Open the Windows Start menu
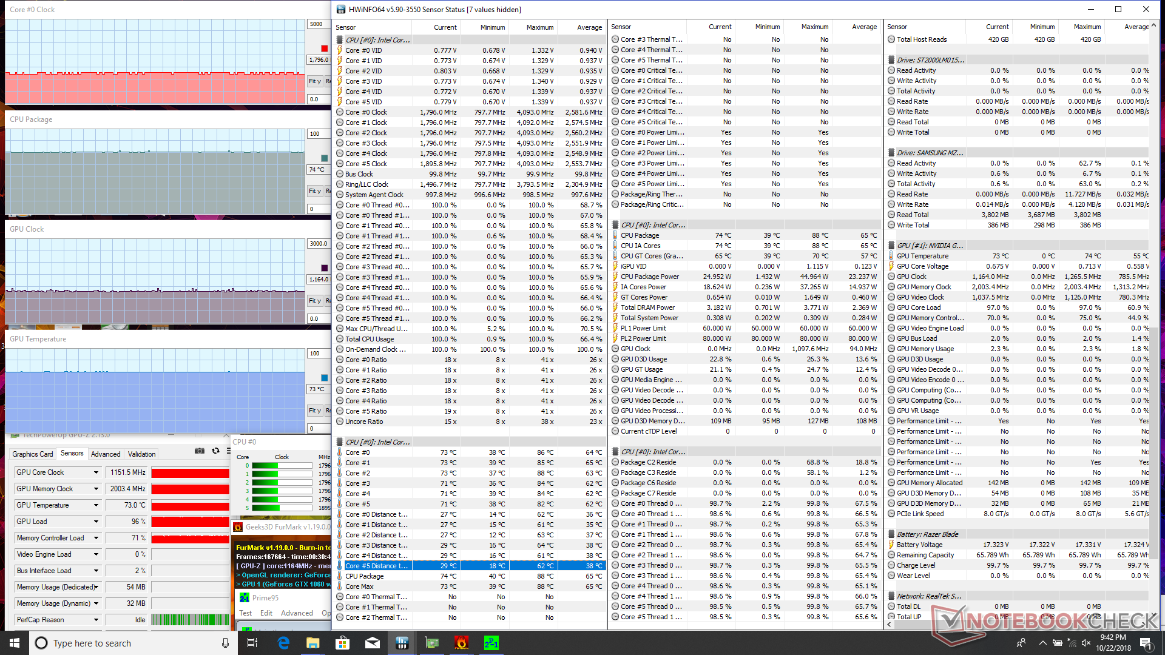Screen dimensions: 1165x655 15,643
